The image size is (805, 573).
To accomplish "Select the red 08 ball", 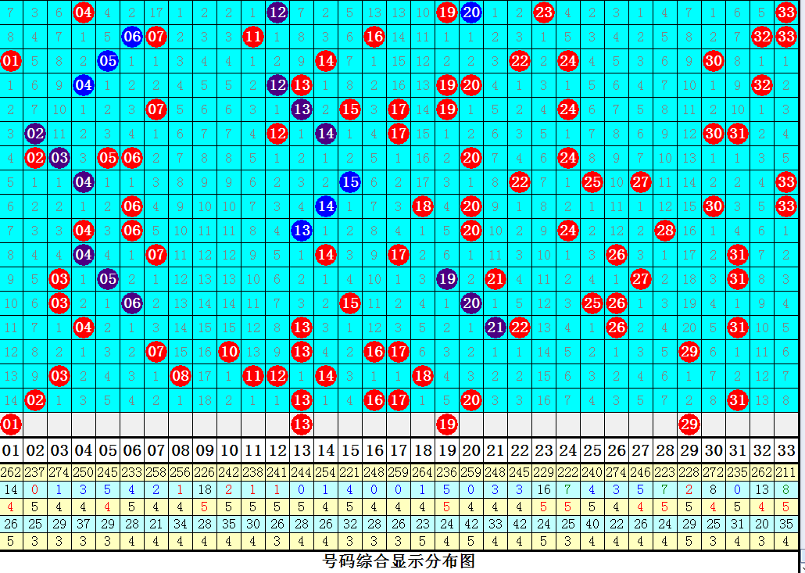I will 181,376.
